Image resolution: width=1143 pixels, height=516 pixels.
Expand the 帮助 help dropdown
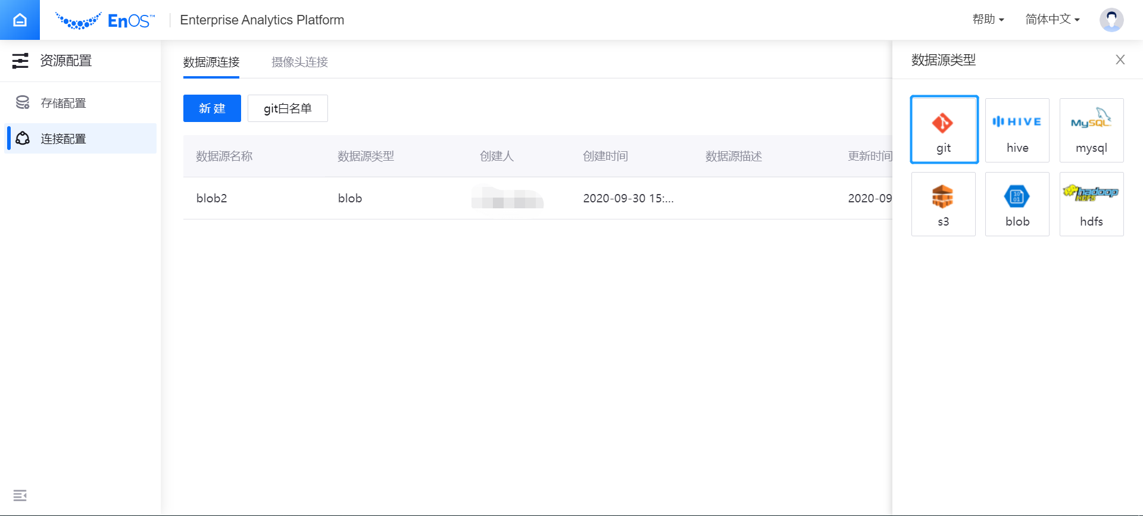988,20
